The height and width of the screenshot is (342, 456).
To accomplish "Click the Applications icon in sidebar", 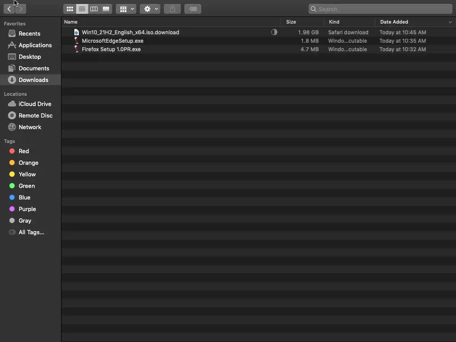I will coord(12,45).
